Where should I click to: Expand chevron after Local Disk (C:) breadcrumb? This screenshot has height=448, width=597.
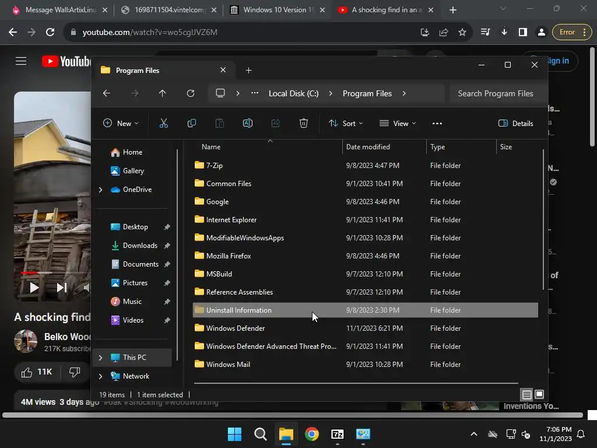[331, 93]
